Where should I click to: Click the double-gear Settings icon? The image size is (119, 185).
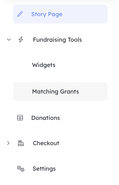point(21,169)
